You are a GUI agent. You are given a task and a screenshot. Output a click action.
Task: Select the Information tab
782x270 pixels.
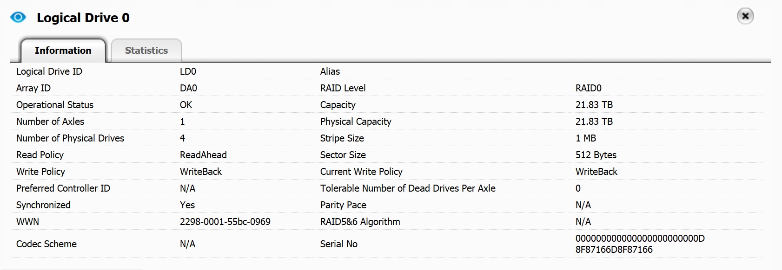63,51
